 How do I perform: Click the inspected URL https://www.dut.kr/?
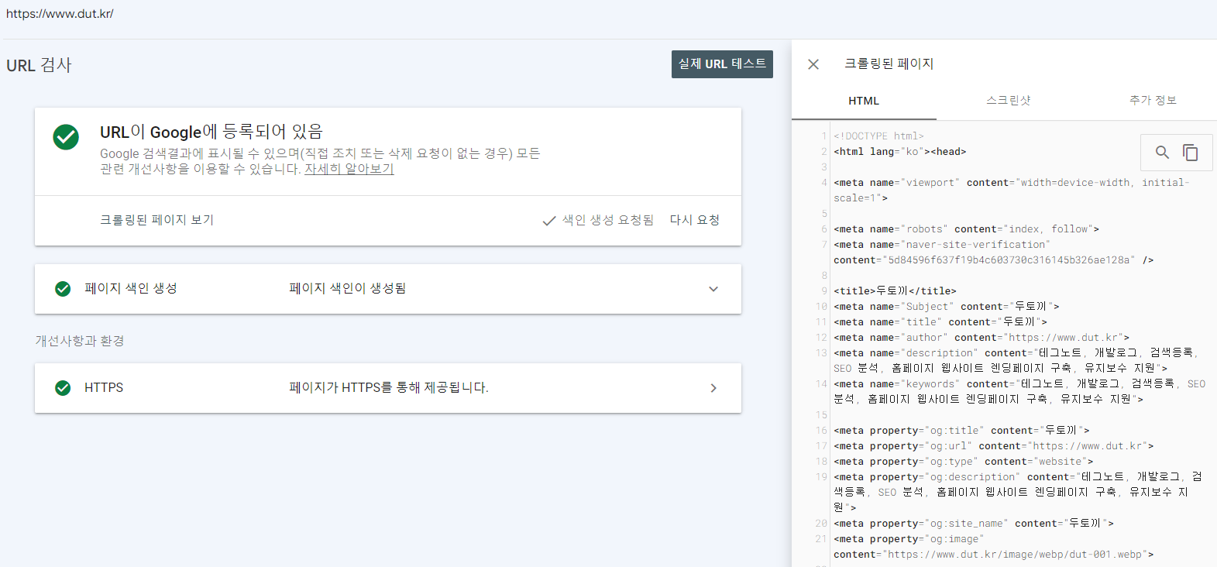60,14
